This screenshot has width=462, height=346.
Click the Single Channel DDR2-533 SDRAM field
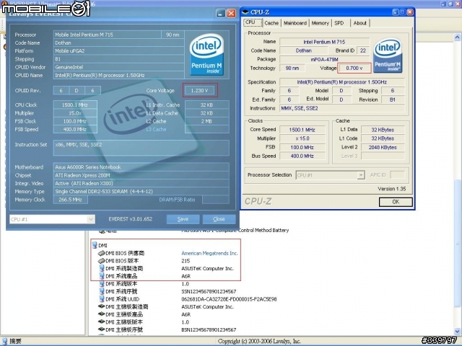coord(141,191)
